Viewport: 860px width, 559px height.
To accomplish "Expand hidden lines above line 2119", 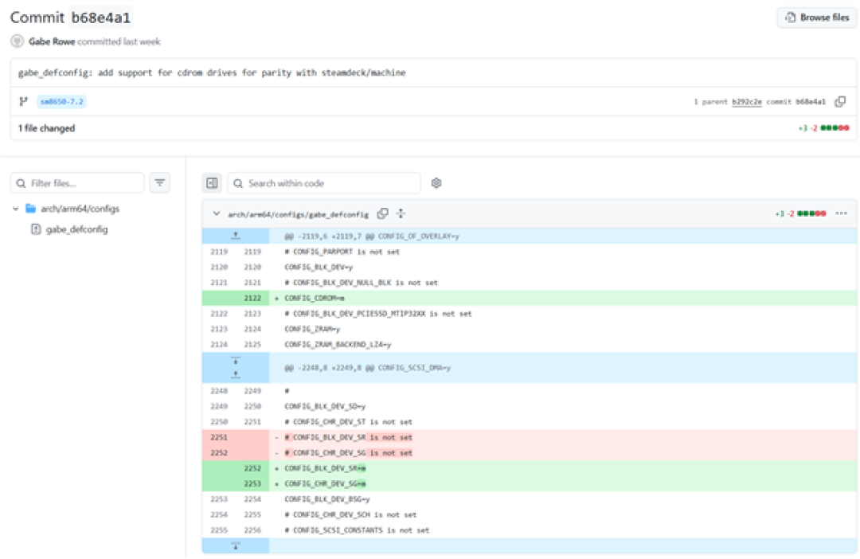I will tap(235, 236).
